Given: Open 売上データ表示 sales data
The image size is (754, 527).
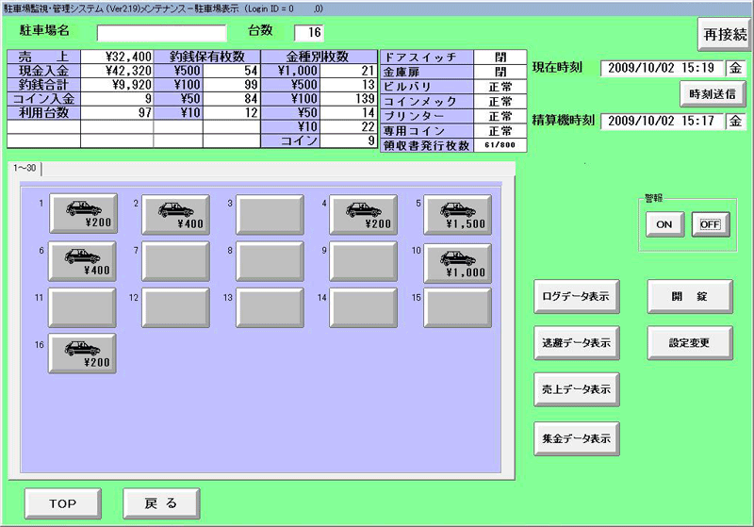Looking at the screenshot, I should point(576,389).
